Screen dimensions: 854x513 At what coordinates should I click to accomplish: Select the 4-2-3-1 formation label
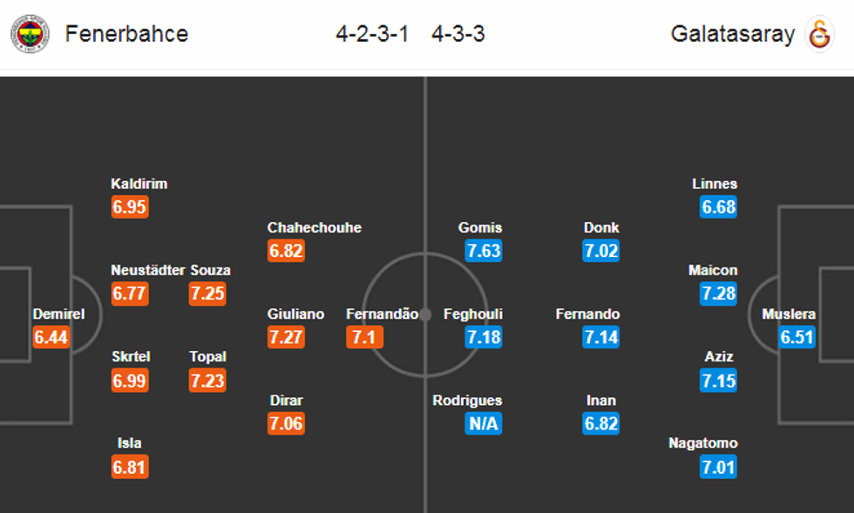[372, 34]
